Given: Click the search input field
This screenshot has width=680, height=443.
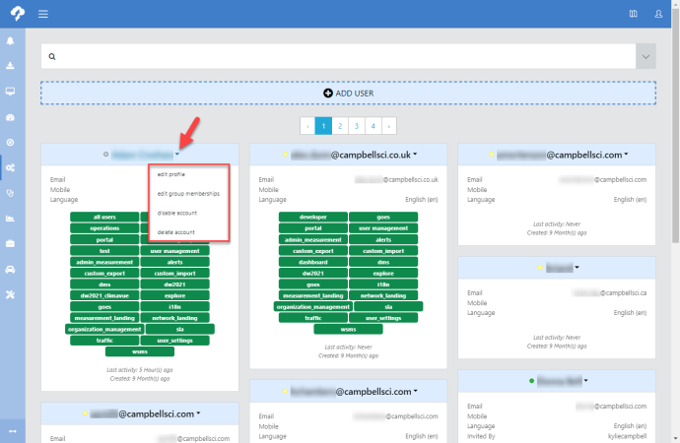Looking at the screenshot, I should pos(338,56).
